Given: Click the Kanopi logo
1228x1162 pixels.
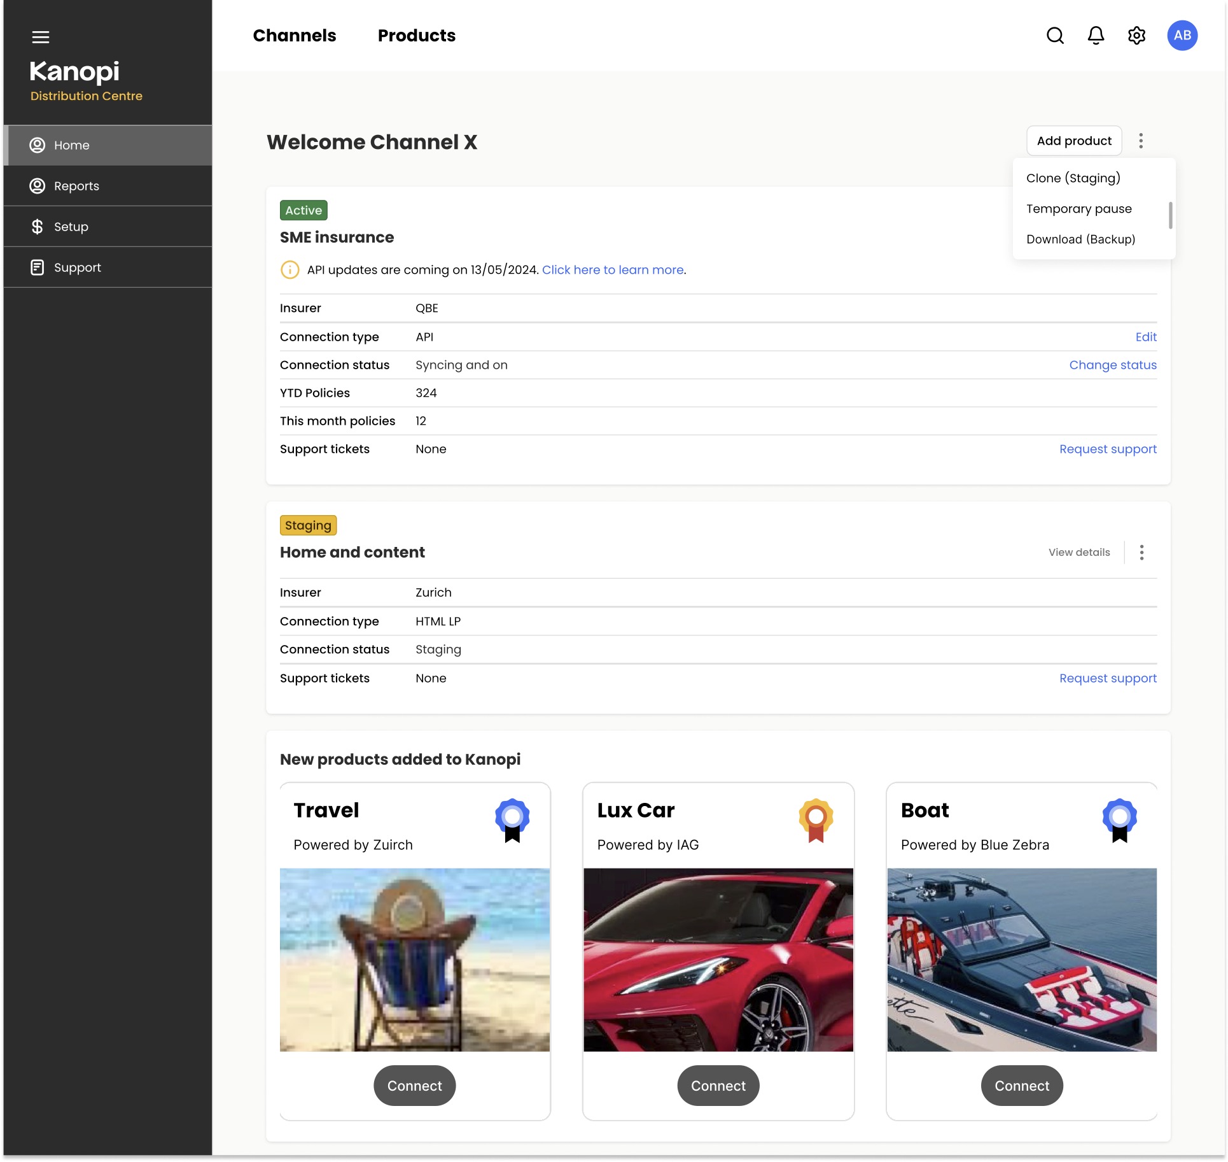Looking at the screenshot, I should (74, 71).
